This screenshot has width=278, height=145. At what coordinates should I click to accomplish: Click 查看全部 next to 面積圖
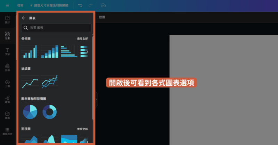click(83, 129)
